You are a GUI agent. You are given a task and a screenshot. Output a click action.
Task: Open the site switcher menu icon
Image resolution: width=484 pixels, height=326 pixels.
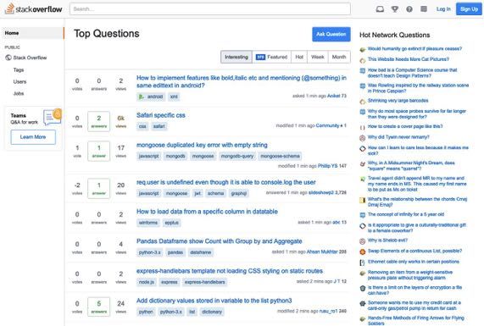pyautogui.click(x=424, y=9)
